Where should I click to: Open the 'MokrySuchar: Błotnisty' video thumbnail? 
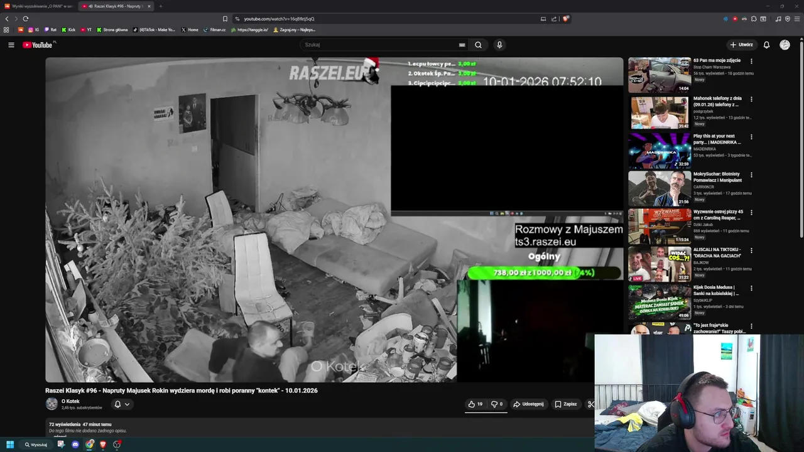tap(660, 188)
